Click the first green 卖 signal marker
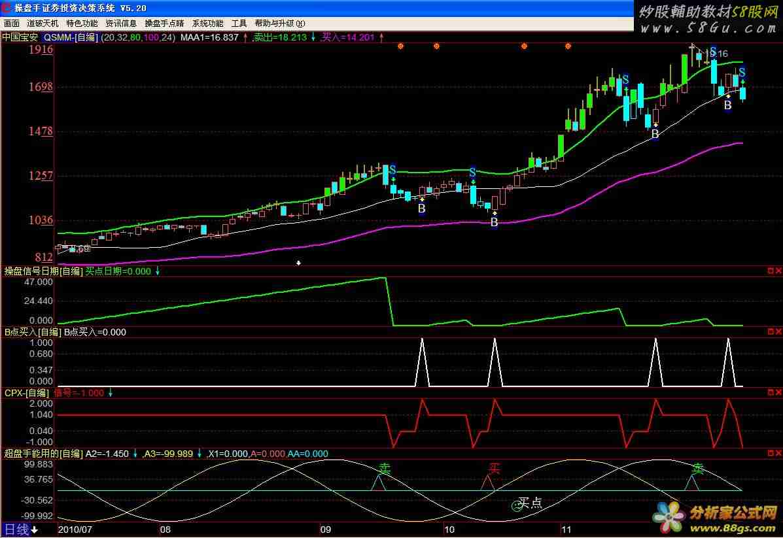 (x=384, y=467)
